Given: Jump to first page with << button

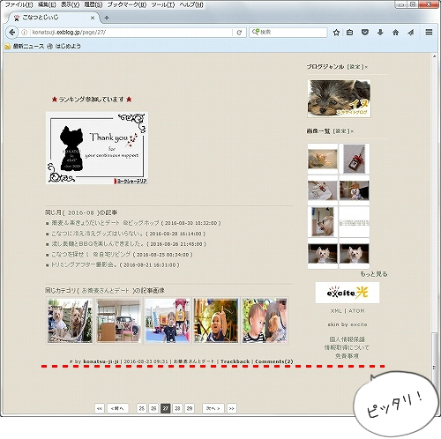Looking at the screenshot, I should [x=100, y=408].
